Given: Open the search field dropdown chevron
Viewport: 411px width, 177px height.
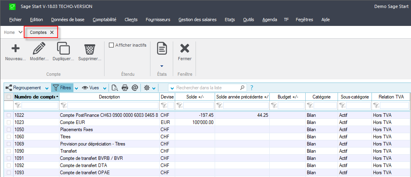Looking at the screenshot, I should point(172,88).
